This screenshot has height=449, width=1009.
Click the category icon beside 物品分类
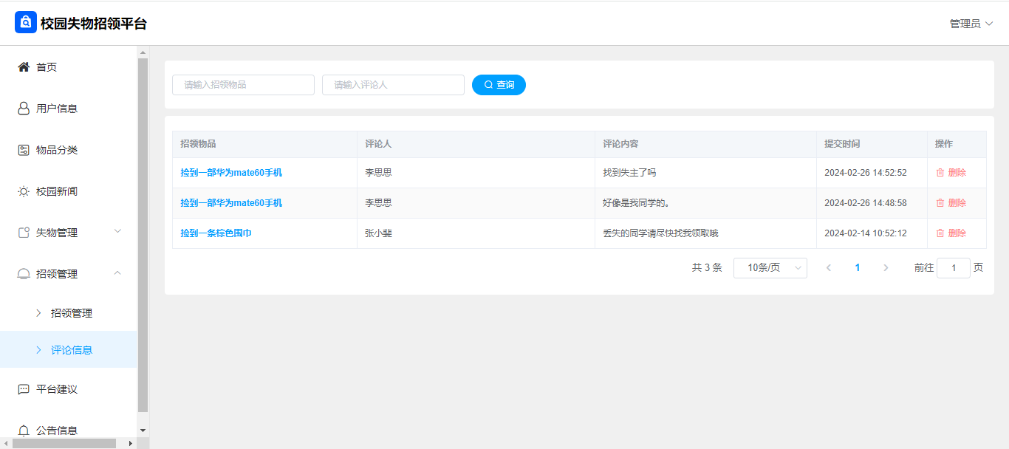pyautogui.click(x=24, y=150)
